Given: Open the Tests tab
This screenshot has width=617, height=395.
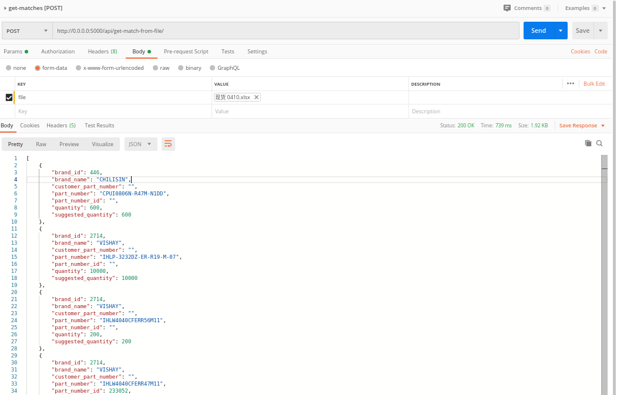Looking at the screenshot, I should click(227, 52).
